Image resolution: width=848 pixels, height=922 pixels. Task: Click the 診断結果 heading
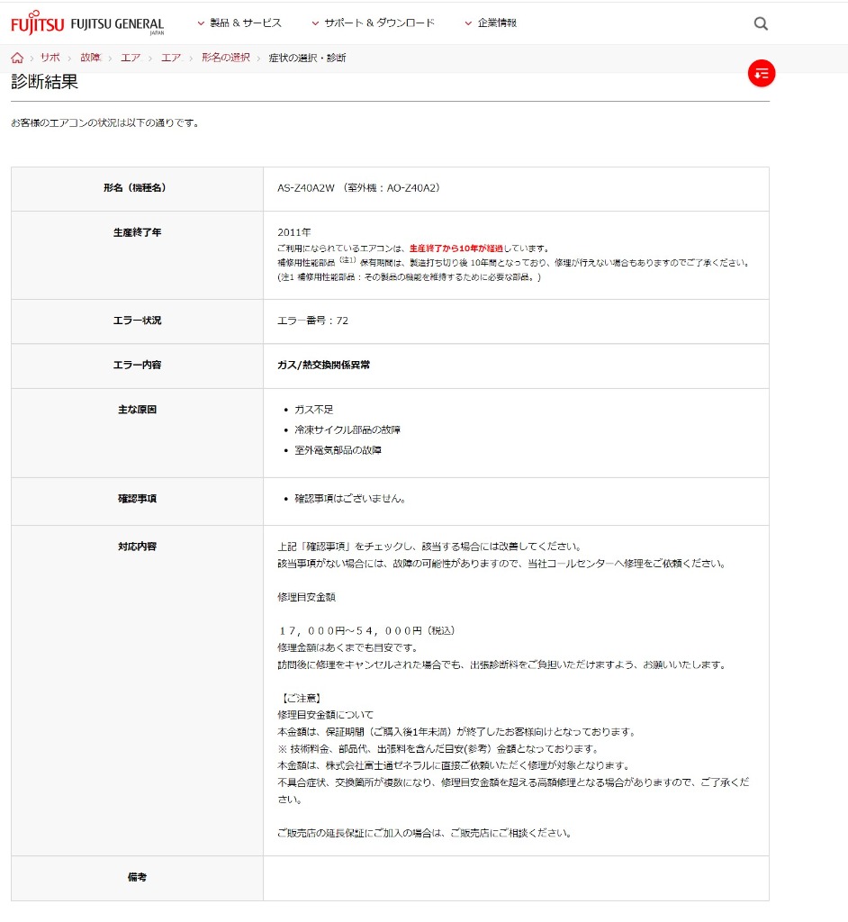(45, 82)
